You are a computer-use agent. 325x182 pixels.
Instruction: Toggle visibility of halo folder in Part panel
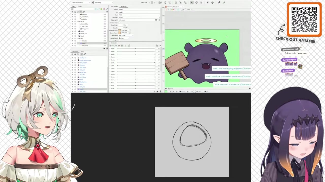[x=72, y=38]
